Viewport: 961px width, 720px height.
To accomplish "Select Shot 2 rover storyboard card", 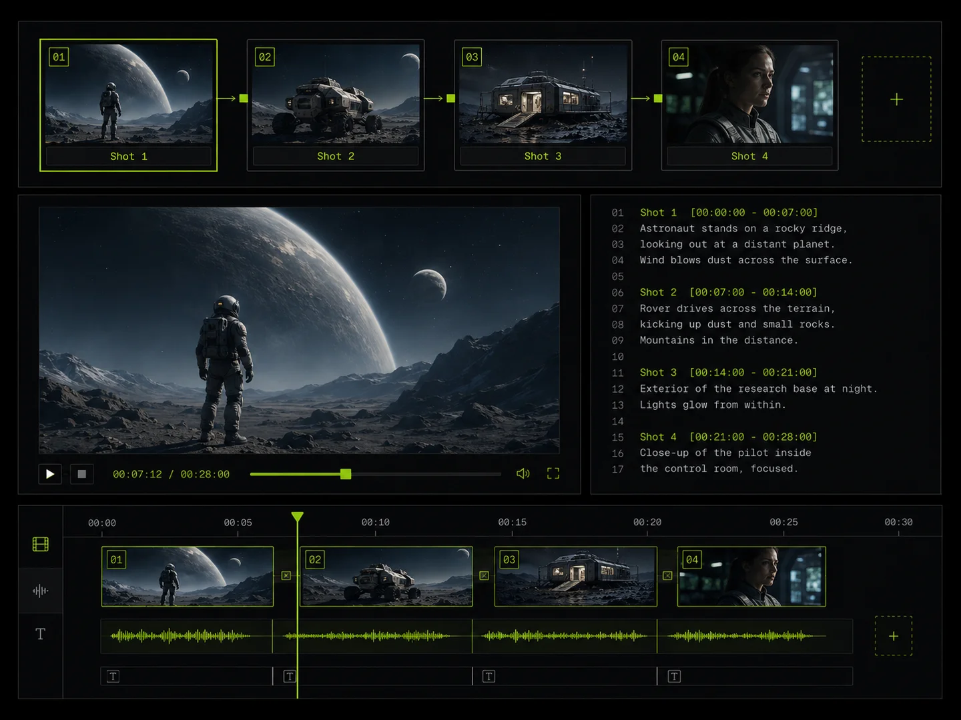I will [336, 105].
